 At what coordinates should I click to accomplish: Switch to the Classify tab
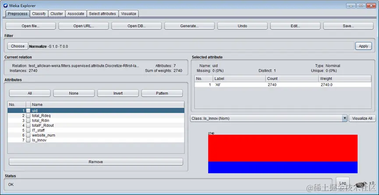pos(39,14)
